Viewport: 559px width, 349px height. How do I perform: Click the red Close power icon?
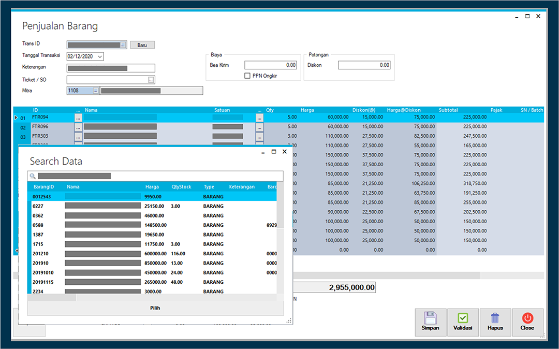pos(527,317)
